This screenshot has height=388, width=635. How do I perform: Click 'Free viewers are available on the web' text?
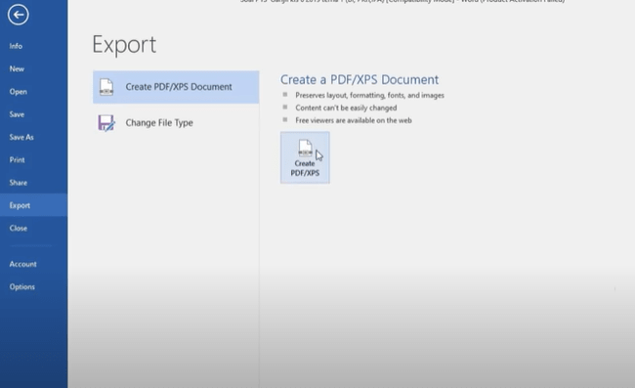point(354,120)
